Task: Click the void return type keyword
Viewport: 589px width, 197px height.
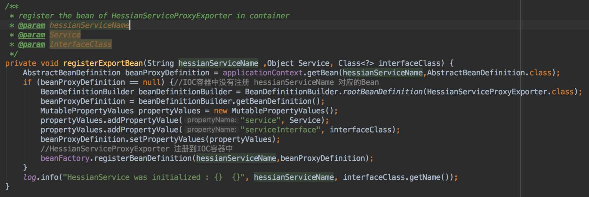Action: pos(50,63)
